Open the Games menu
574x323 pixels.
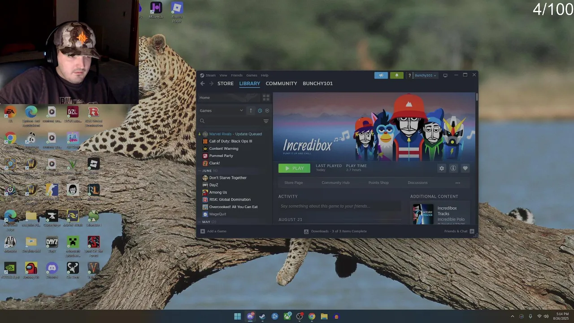click(252, 75)
